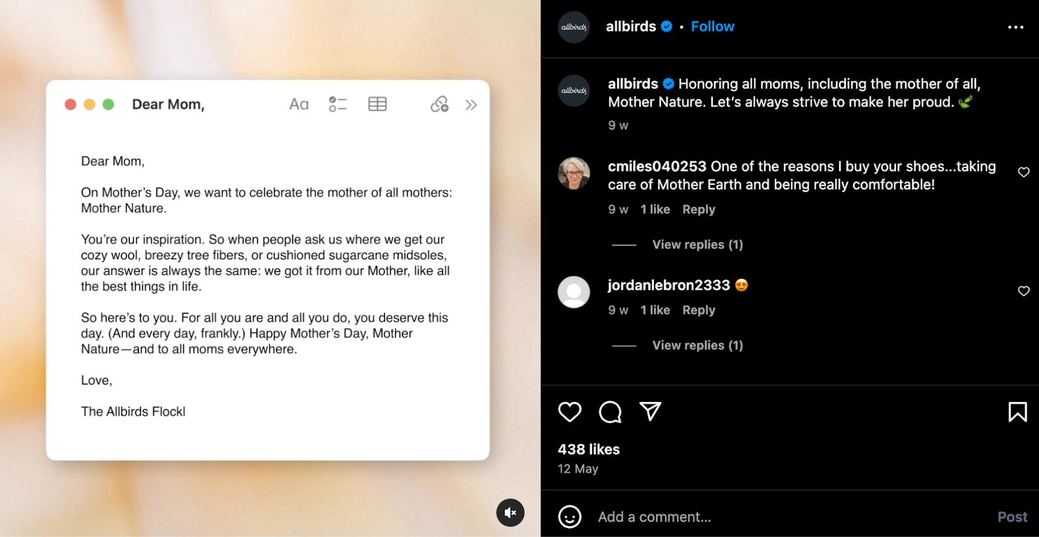Like cmiles040253's comment

coord(1023,172)
